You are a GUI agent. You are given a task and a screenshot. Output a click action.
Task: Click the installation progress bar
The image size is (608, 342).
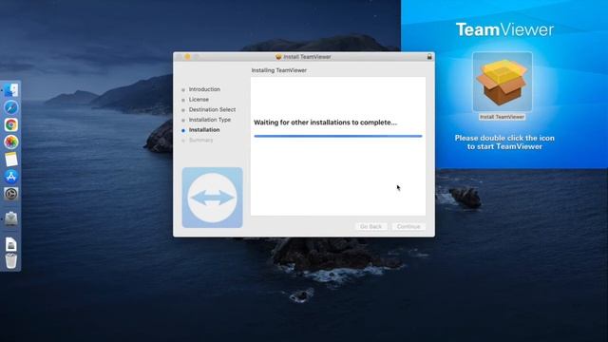[338, 136]
